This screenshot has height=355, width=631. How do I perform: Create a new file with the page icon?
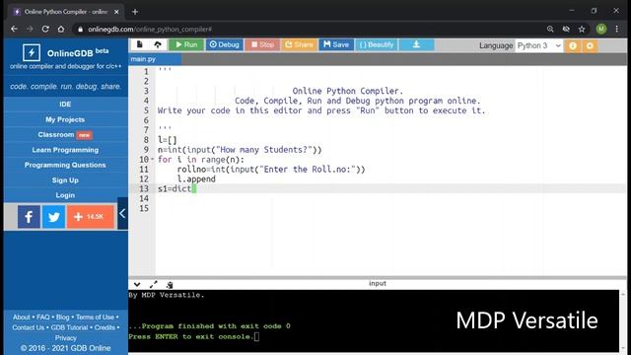pos(140,44)
